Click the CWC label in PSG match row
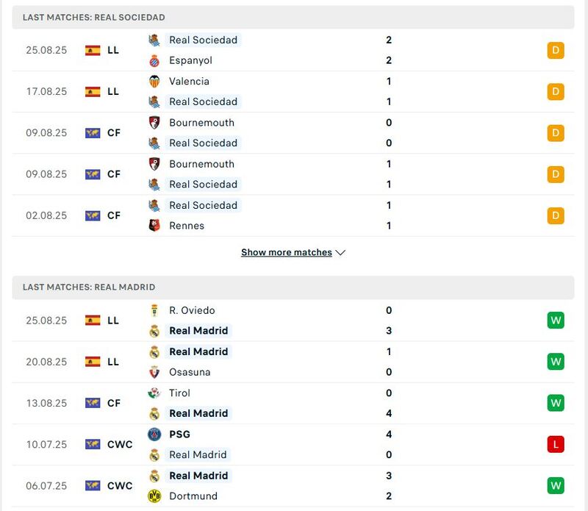 pyautogui.click(x=120, y=444)
